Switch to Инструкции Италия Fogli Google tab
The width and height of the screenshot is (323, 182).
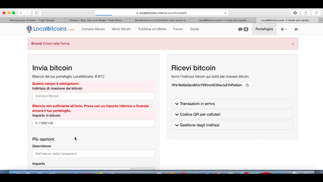(x=32, y=20)
